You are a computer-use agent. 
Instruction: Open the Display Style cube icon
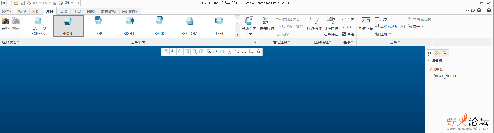(x=194, y=52)
